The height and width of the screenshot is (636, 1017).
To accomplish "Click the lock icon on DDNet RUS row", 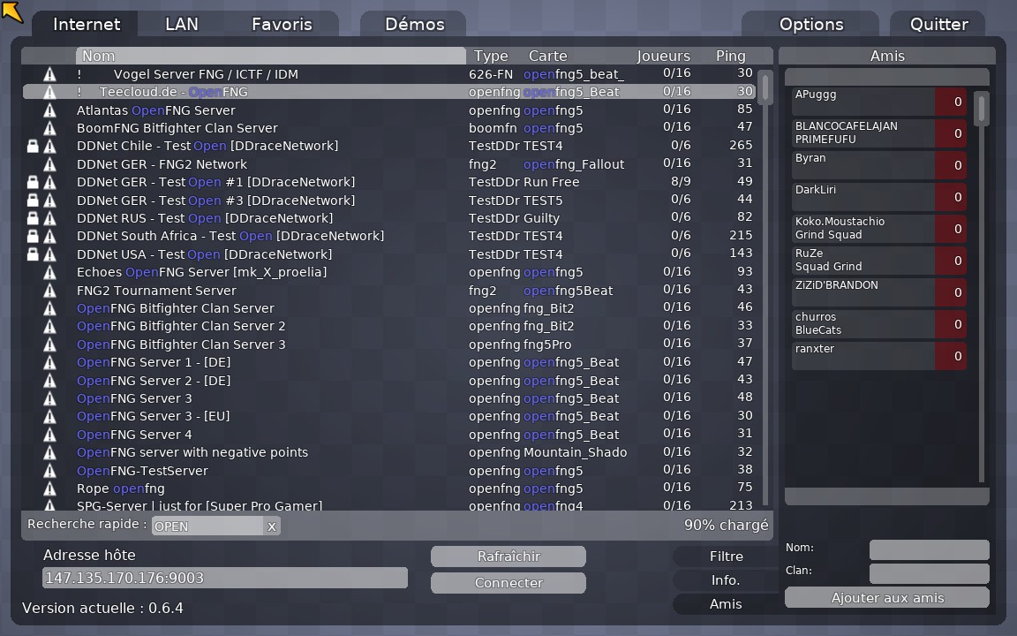I will [33, 218].
